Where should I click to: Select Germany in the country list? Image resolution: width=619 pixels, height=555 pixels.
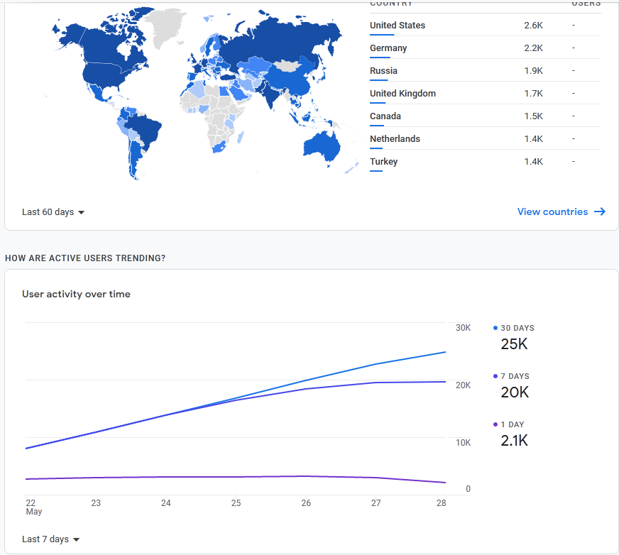[x=388, y=48]
